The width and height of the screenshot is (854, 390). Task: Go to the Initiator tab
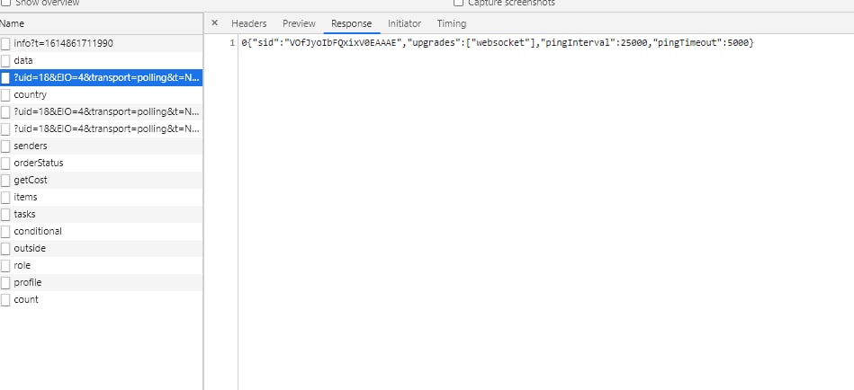tap(404, 23)
